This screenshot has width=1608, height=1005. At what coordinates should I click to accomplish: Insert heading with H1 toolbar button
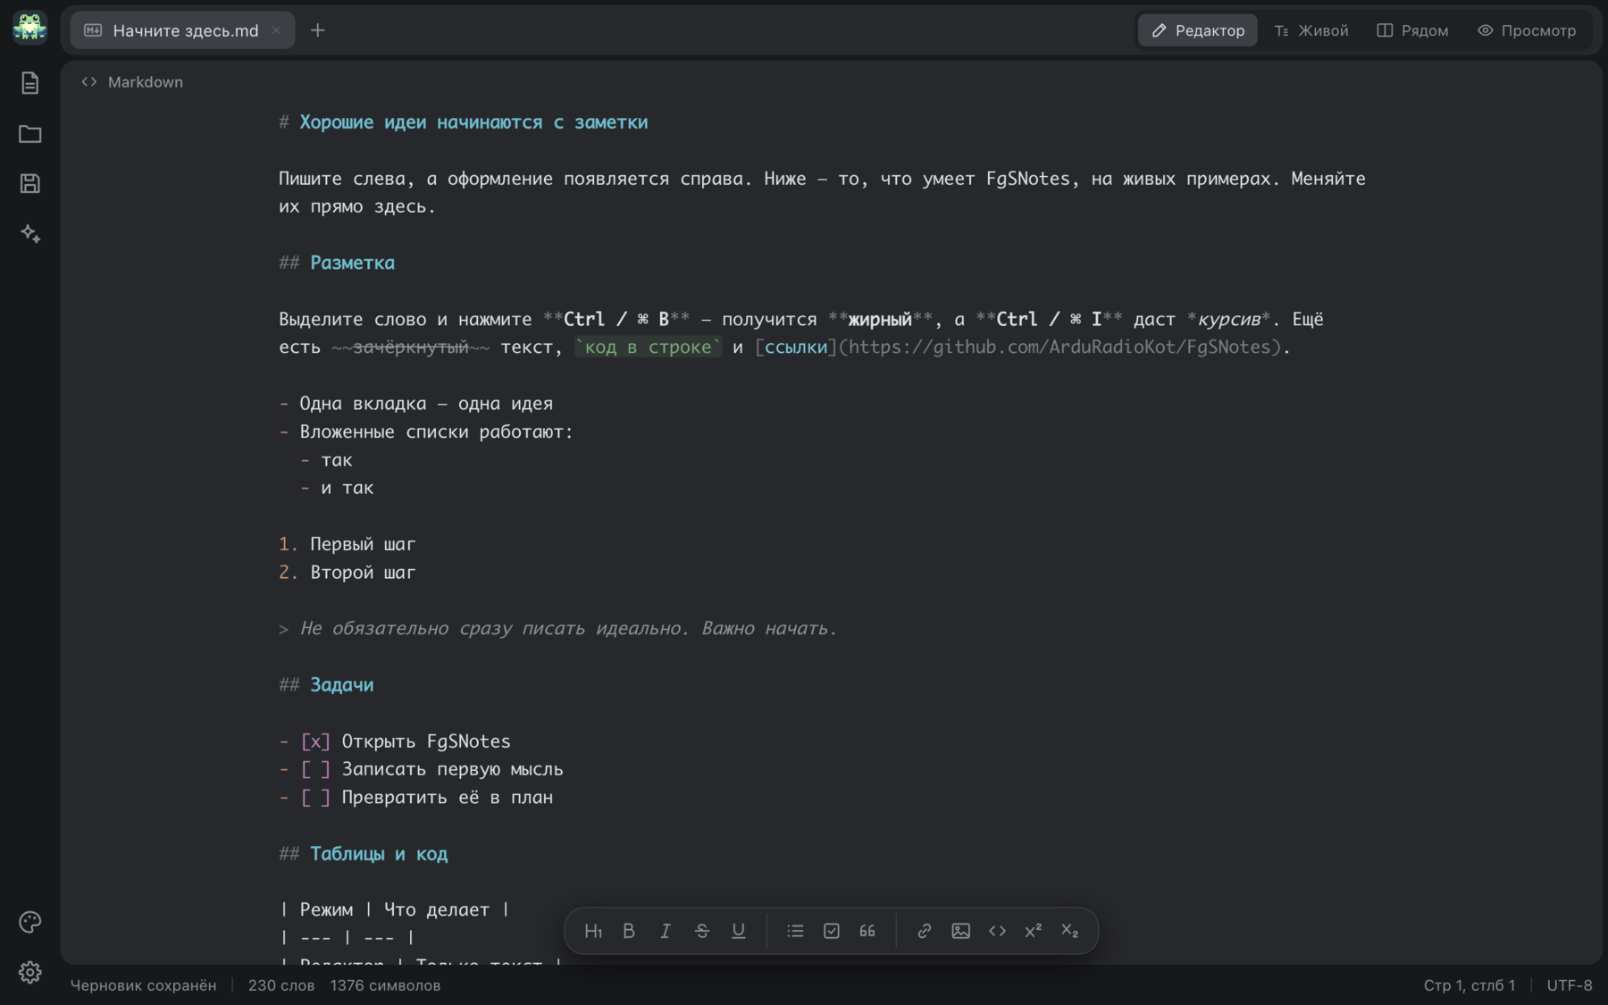click(593, 931)
